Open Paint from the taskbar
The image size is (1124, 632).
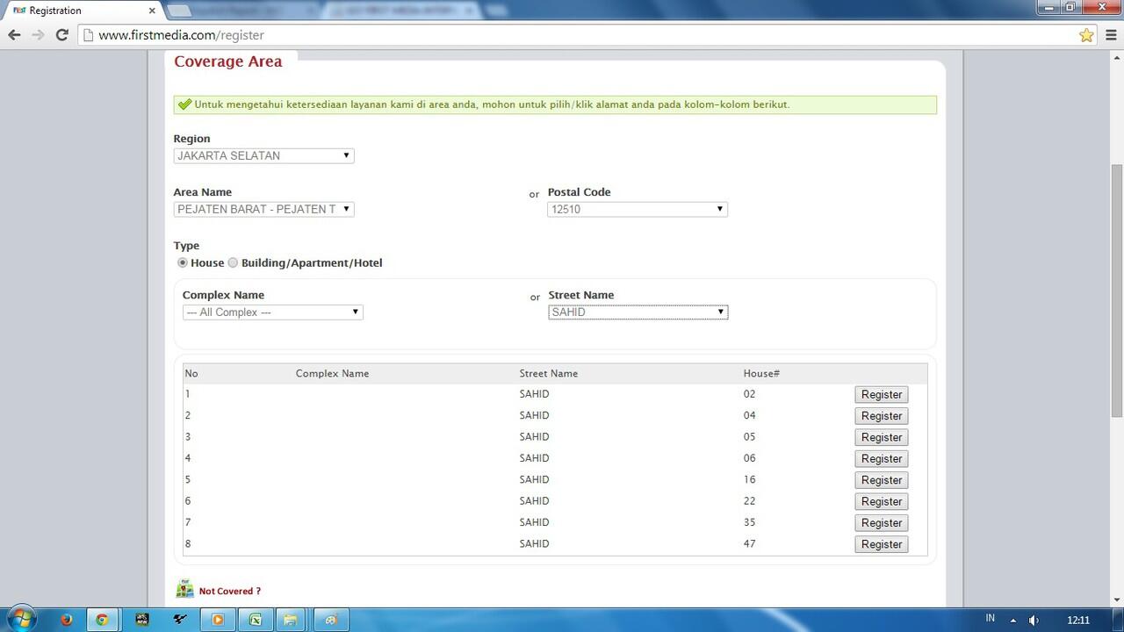tap(330, 620)
